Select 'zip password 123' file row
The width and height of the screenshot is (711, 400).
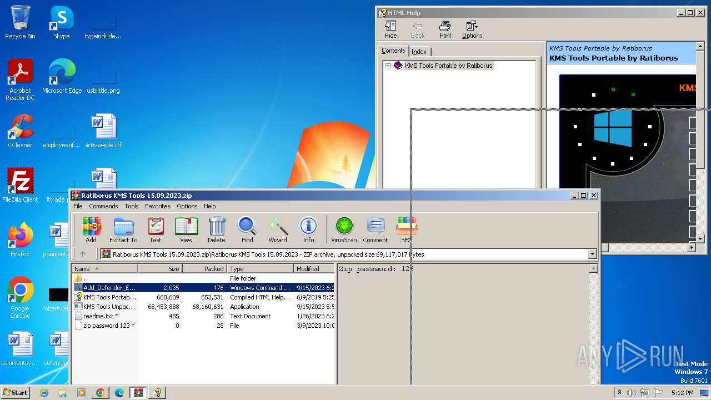[x=203, y=326]
